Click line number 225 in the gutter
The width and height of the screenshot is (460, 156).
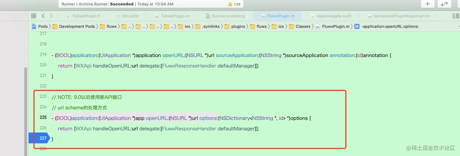pos(43,117)
